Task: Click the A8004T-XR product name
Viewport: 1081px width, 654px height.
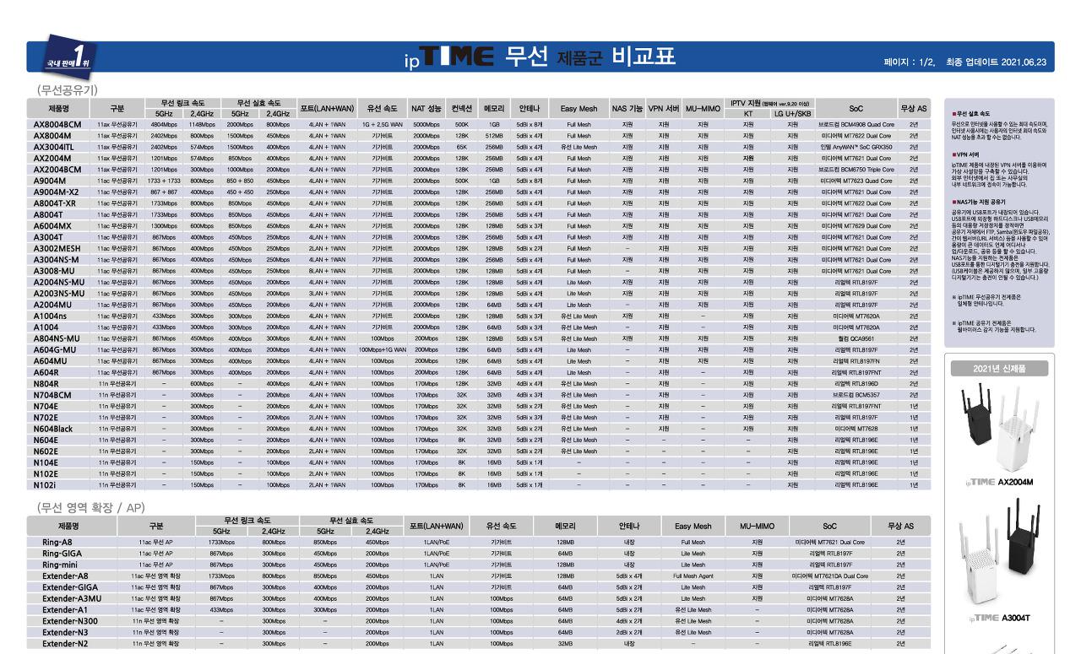Action: coord(55,203)
